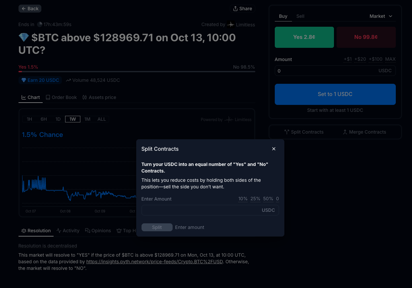Close the Split Contracts dialog
412x288 pixels.
273,149
